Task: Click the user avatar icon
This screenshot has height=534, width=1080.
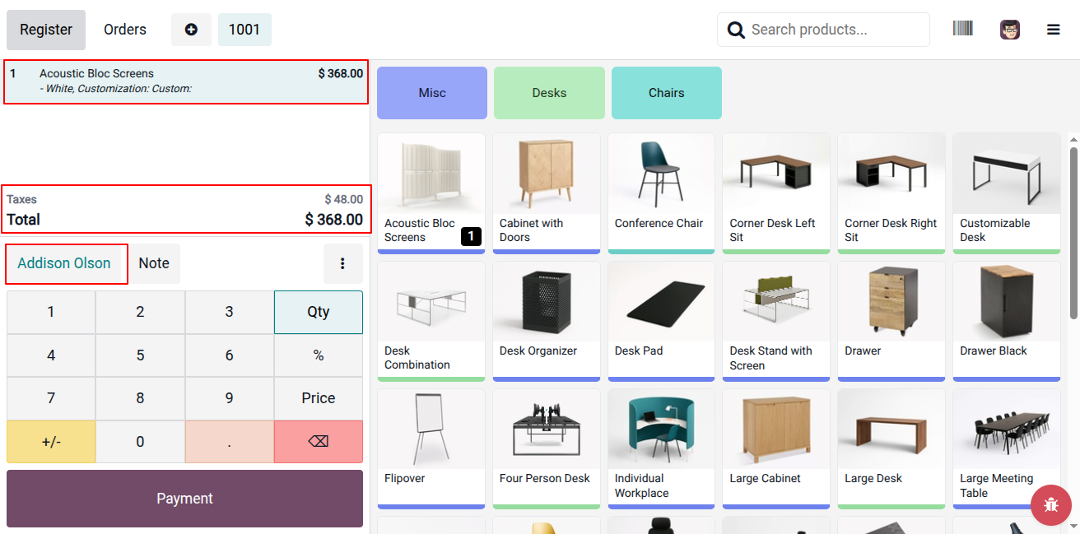Action: click(1010, 30)
